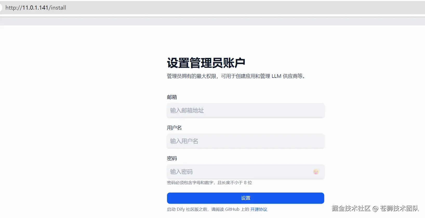Click the browser address bar URL
The image size is (425, 218).
(x=36, y=8)
